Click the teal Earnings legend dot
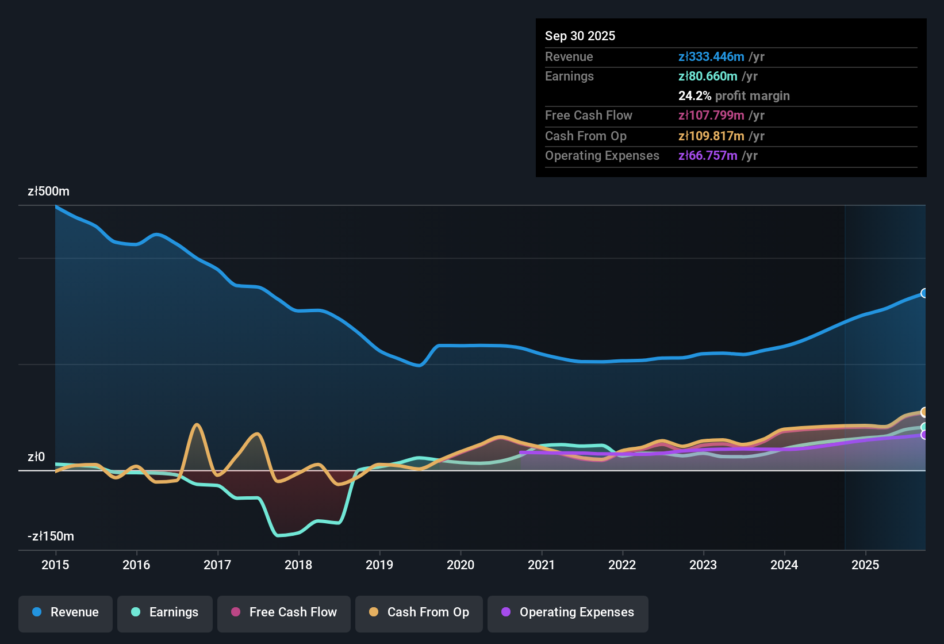944x644 pixels. pyautogui.click(x=136, y=612)
